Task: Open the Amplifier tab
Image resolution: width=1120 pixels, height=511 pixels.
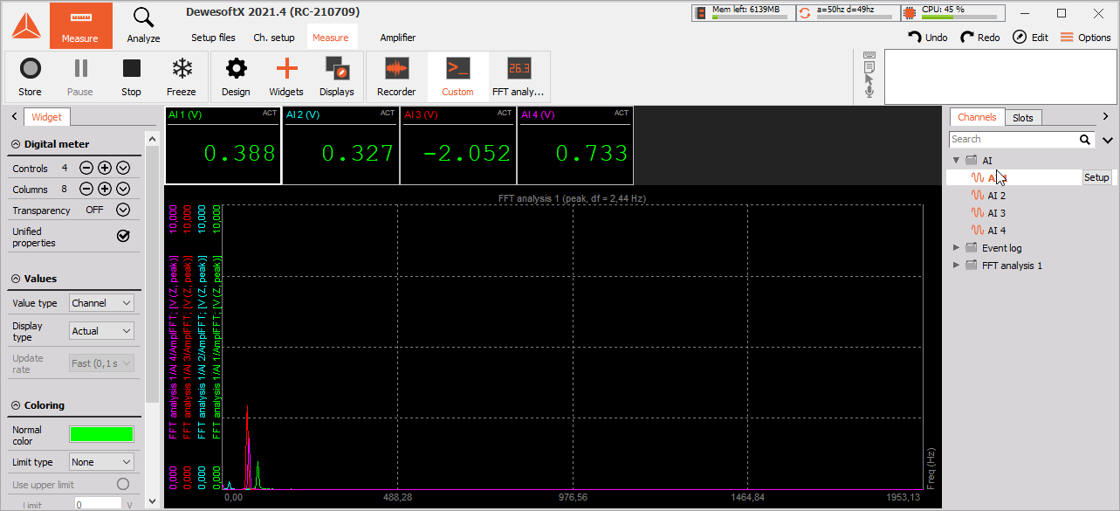Action: point(398,38)
